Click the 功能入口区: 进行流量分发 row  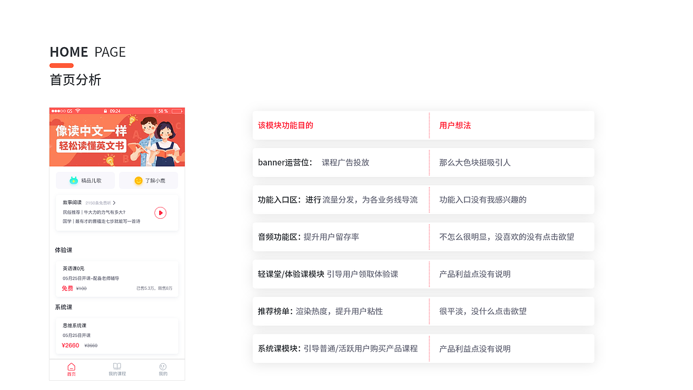click(341, 200)
